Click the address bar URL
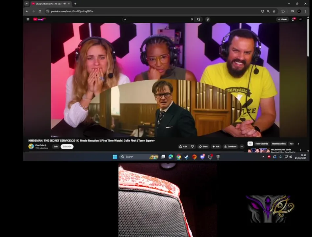 point(72,11)
